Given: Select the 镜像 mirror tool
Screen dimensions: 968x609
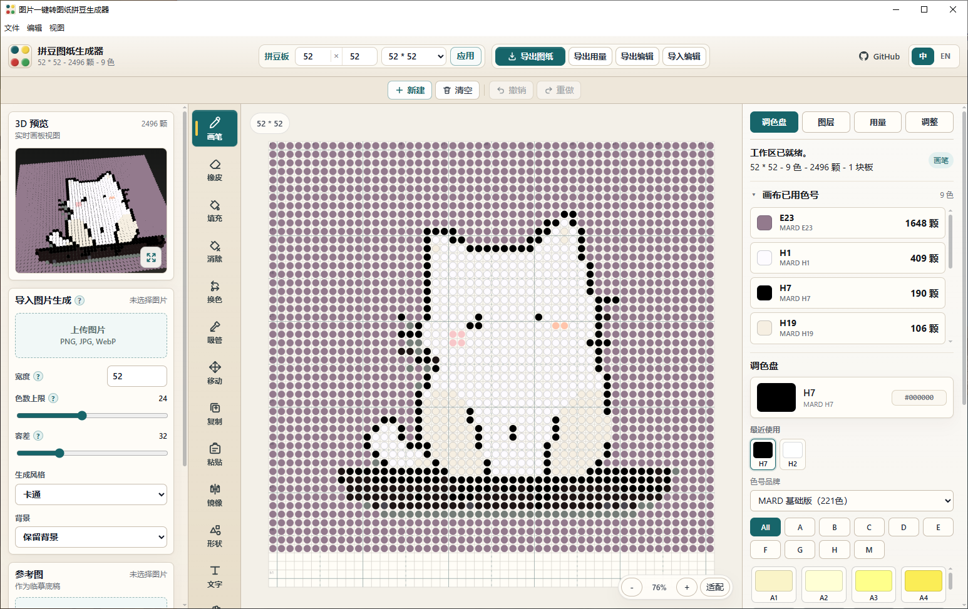Looking at the screenshot, I should tap(215, 495).
